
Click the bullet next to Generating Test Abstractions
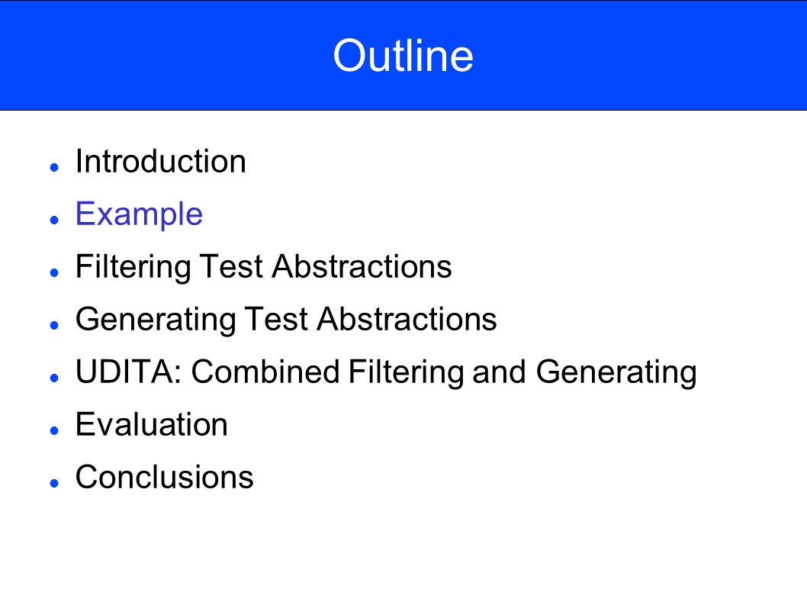click(x=55, y=325)
